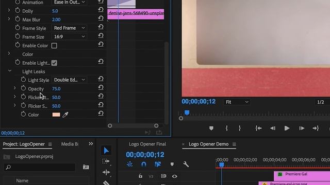
Task: Expand the Color group
Action: click(9, 53)
